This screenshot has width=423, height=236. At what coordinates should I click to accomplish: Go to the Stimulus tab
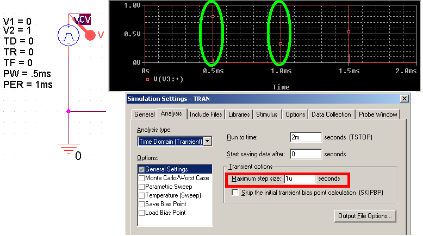click(x=266, y=114)
